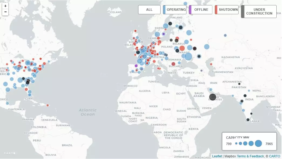Click the KAZAKHSTAN country label
Viewport: 282px width, 159px height.
pos(230,57)
